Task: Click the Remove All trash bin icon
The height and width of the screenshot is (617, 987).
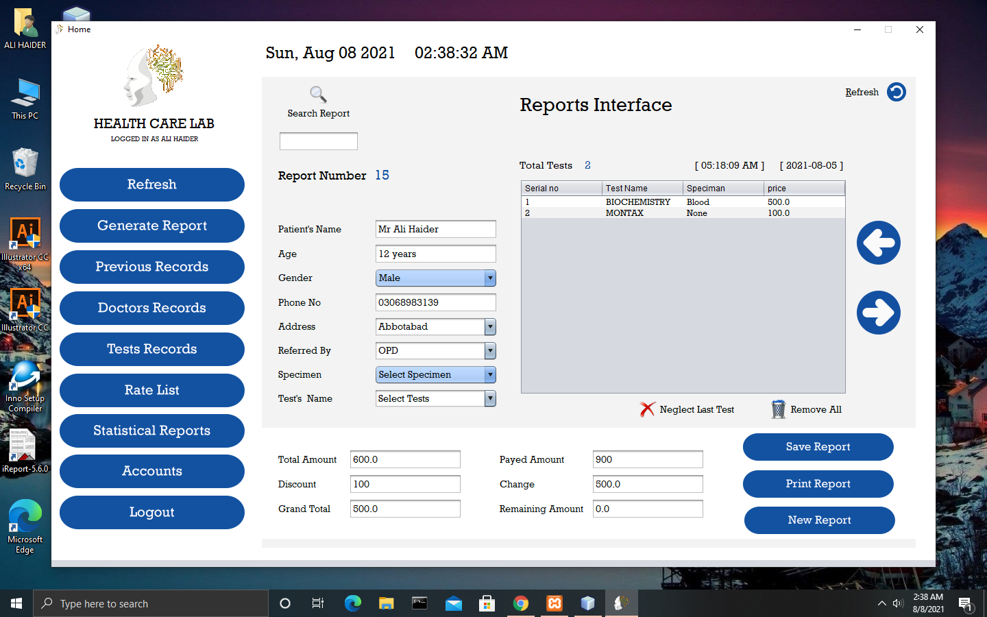Action: tap(779, 409)
